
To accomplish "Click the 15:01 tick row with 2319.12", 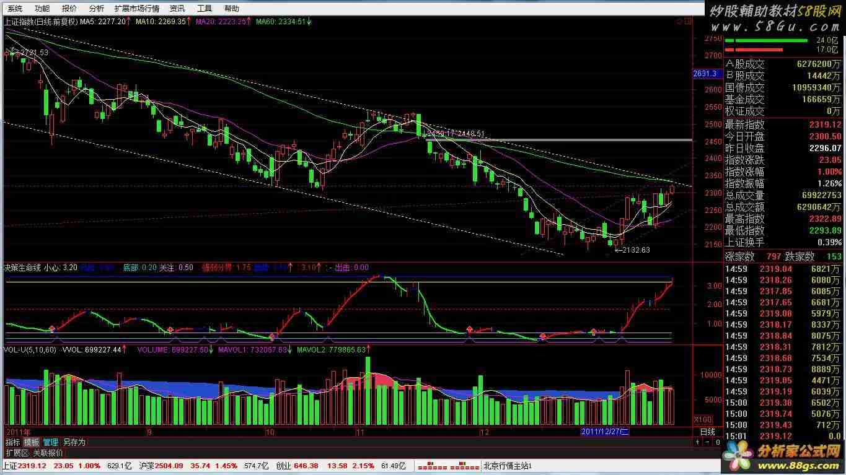I will (x=784, y=436).
